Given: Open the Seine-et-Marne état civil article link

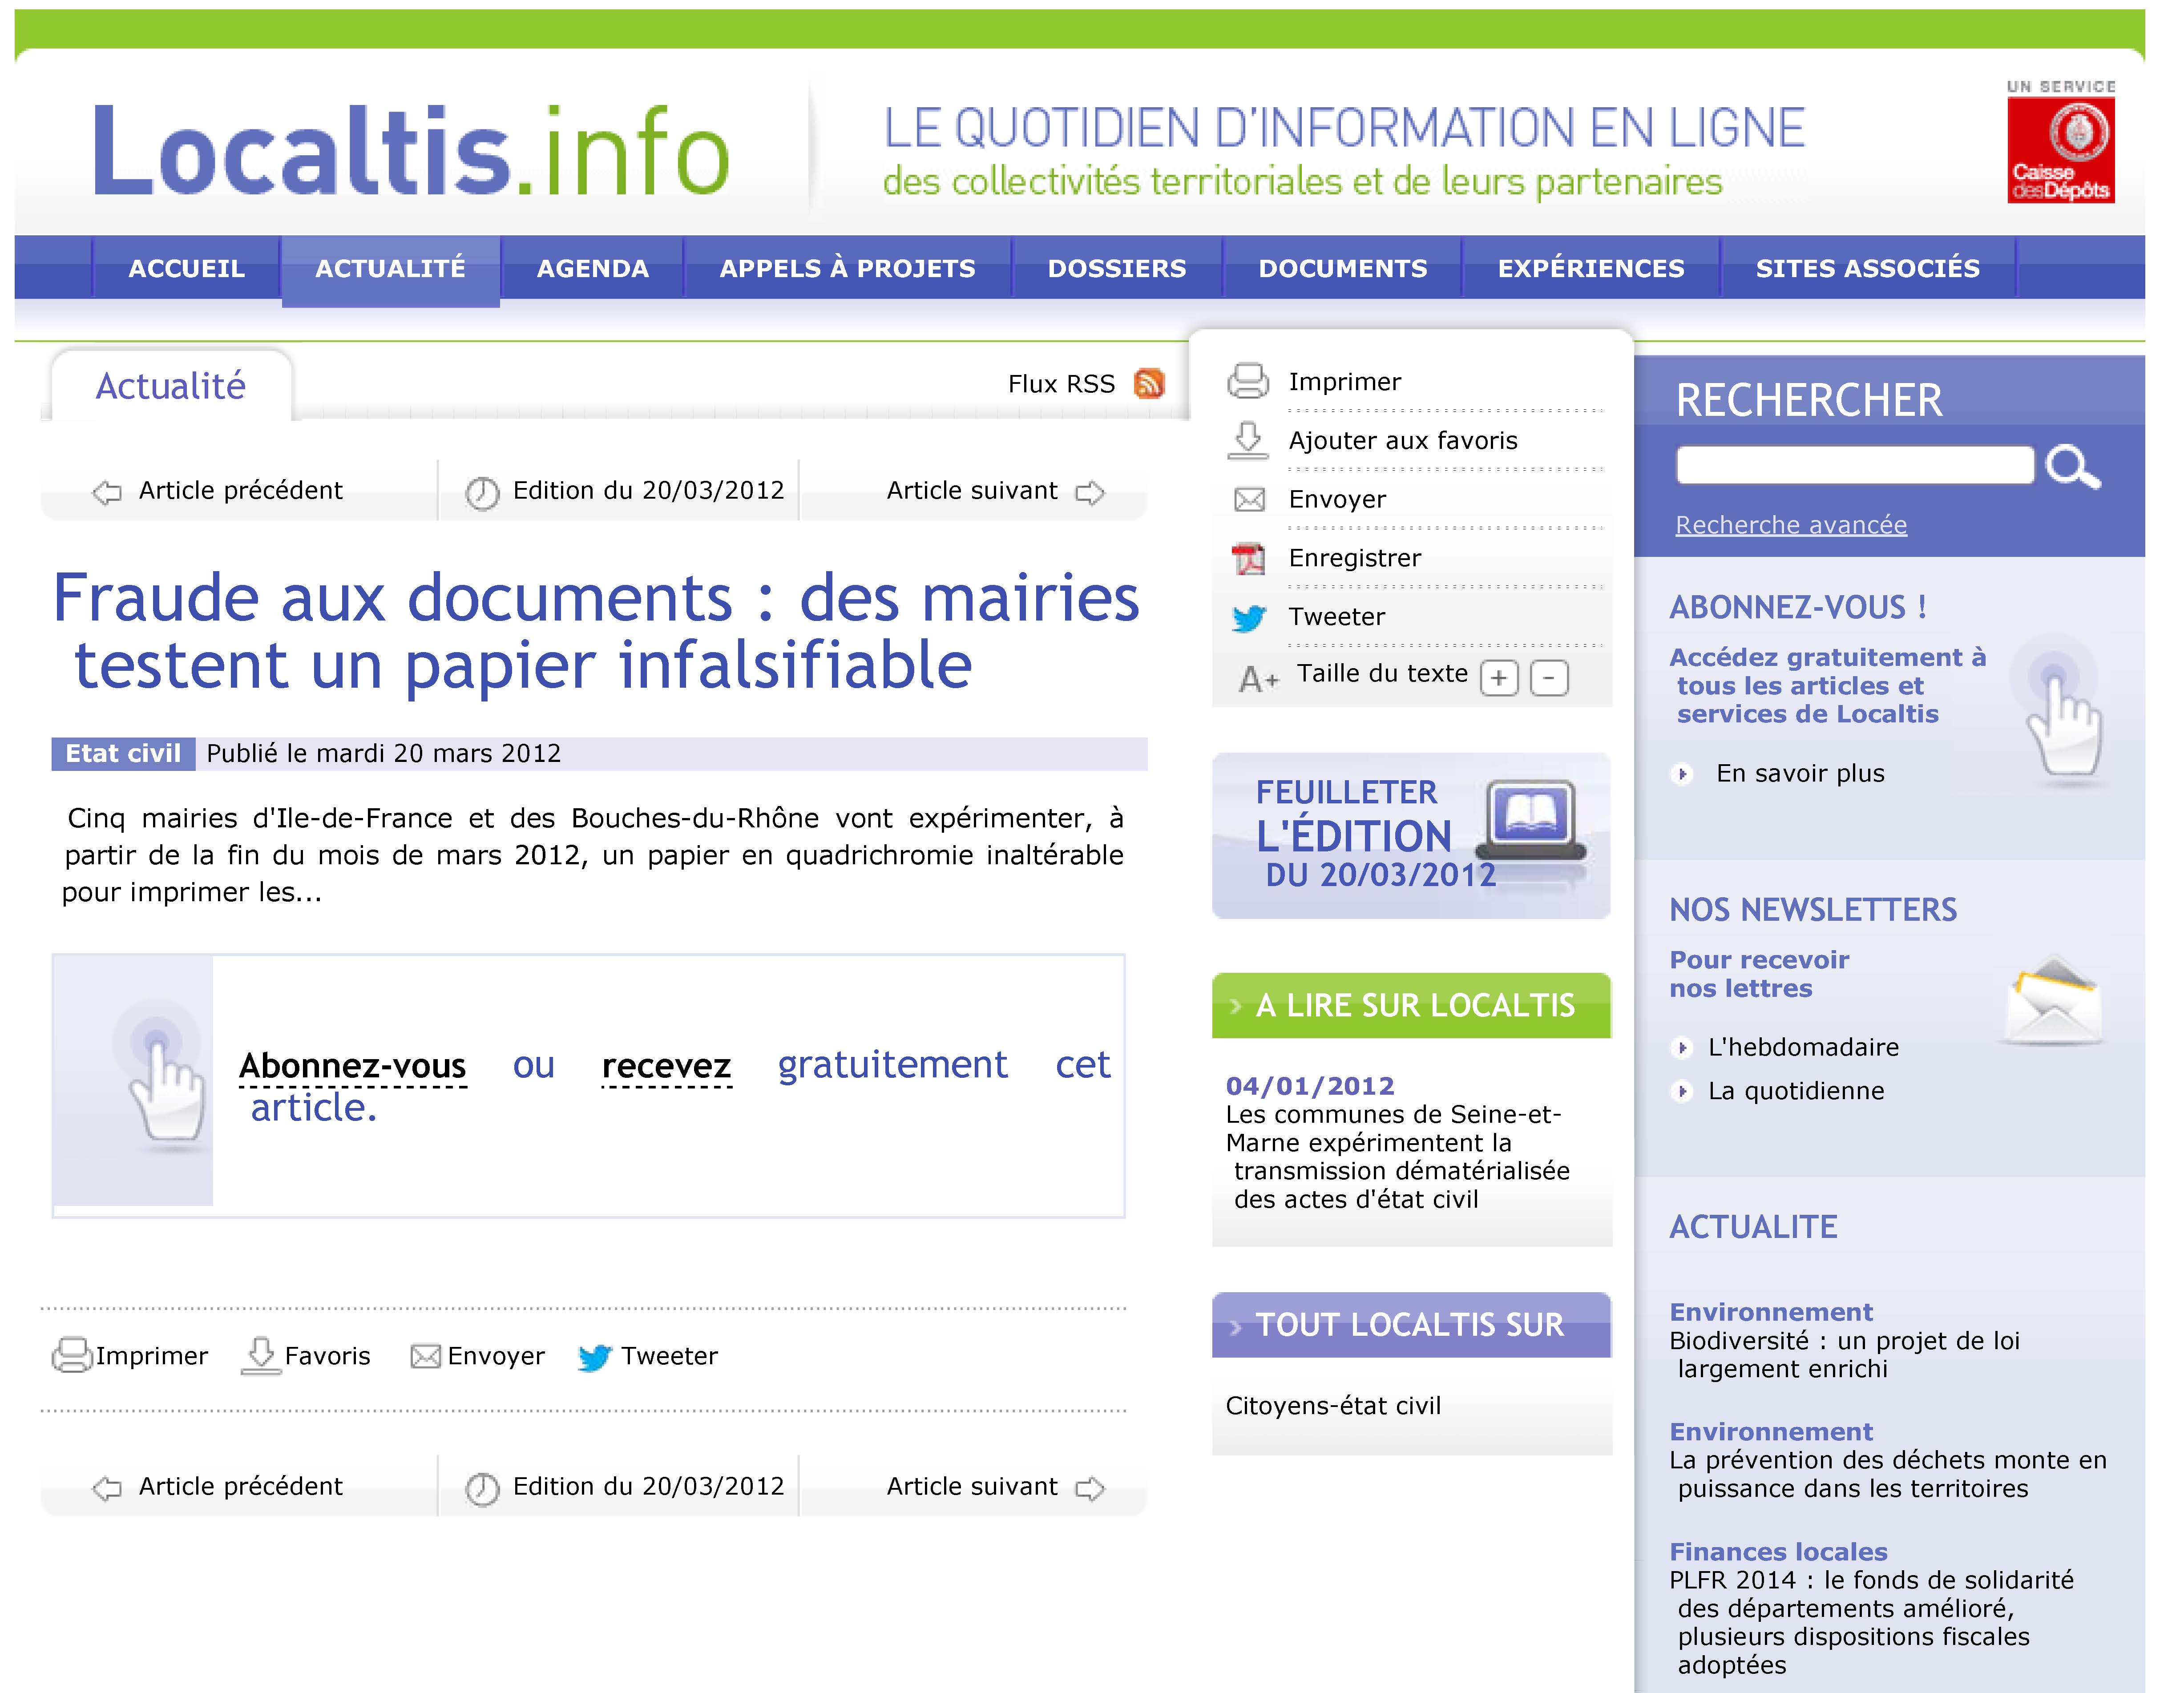Looking at the screenshot, I should point(1398,1157).
